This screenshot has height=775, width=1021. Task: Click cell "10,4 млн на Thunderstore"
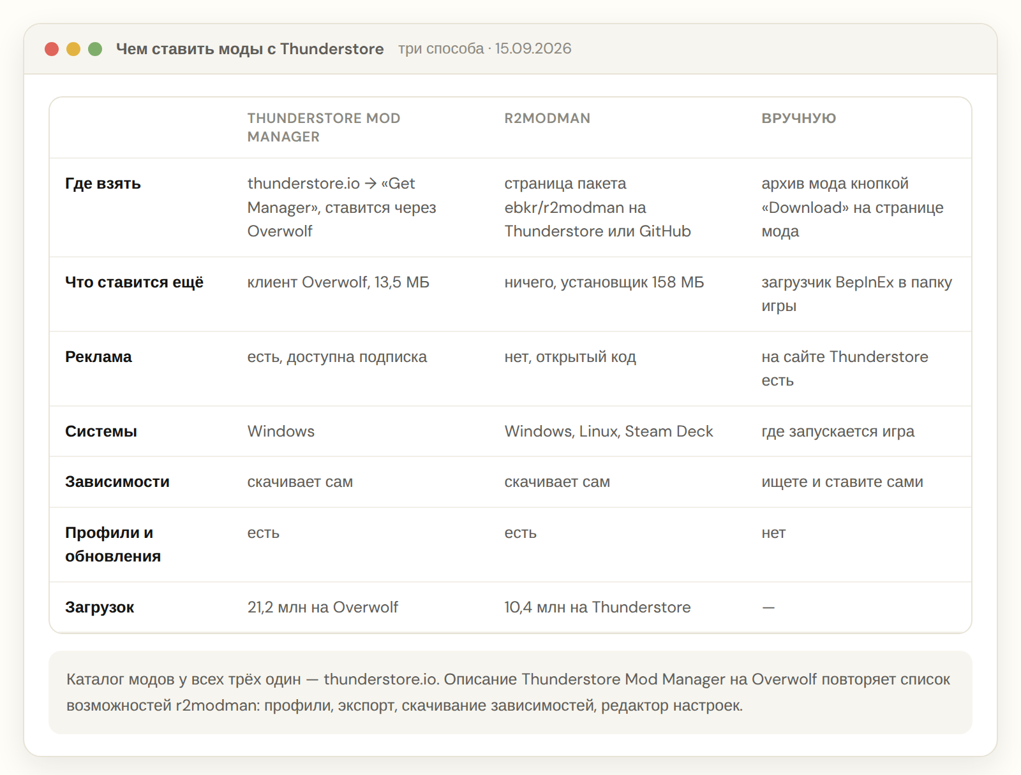(x=597, y=607)
